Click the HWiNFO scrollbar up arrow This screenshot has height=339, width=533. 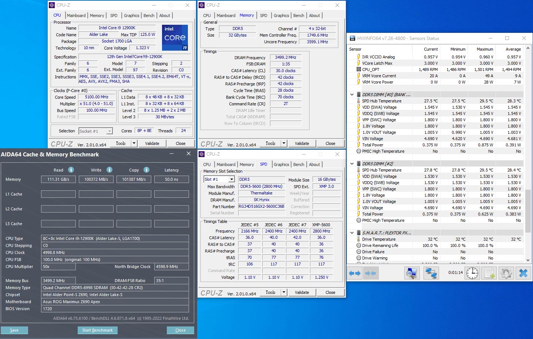coord(528,48)
